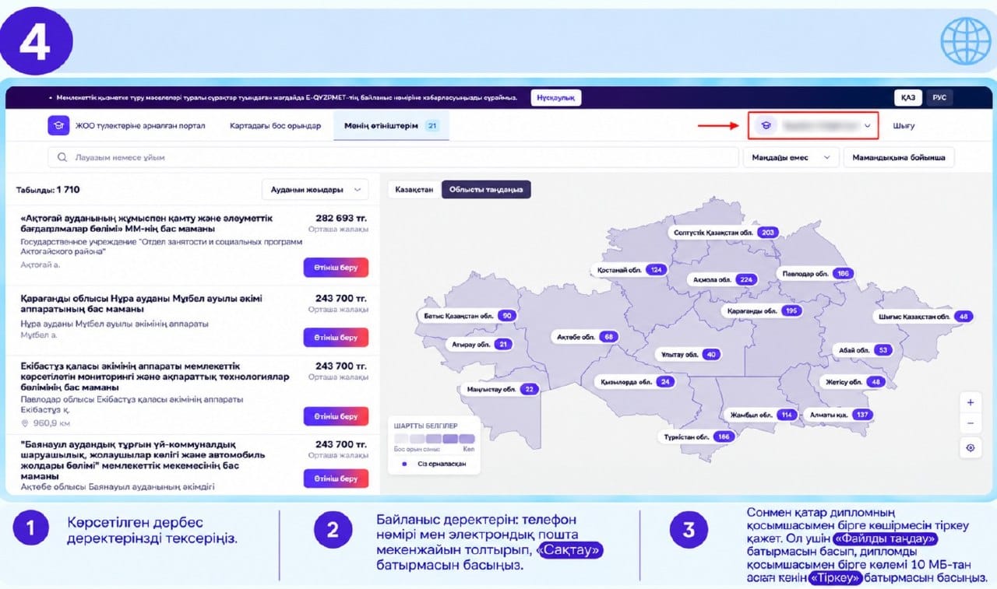This screenshot has height=589, width=997.
Task: Zoom in the map with plus button
Action: point(970,402)
